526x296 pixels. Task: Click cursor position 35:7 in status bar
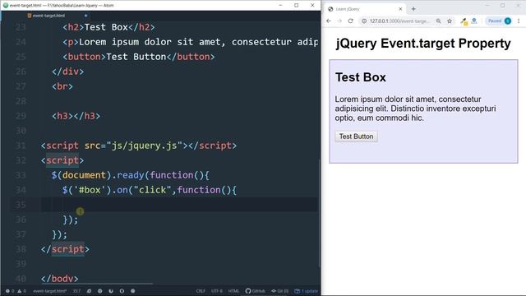tap(76, 291)
